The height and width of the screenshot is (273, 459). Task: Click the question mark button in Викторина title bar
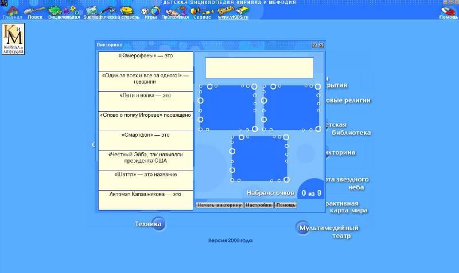point(314,45)
